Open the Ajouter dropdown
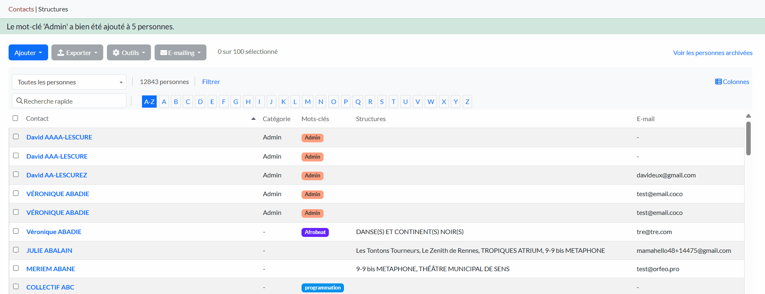 tap(28, 53)
